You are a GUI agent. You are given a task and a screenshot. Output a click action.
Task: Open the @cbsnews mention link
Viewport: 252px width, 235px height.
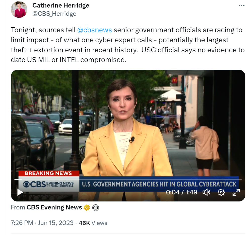tap(94, 30)
